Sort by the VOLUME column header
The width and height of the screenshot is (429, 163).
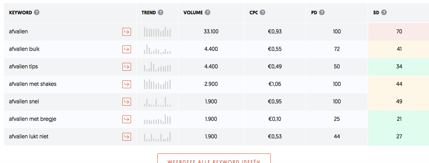[x=193, y=13]
